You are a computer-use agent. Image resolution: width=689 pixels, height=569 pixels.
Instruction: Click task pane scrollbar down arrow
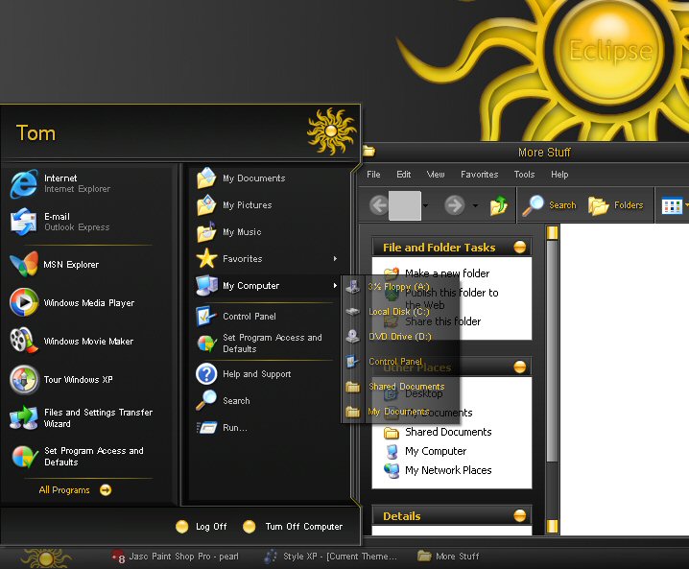[x=552, y=526]
